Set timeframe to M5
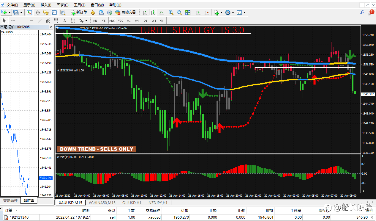 [x=104, y=21]
